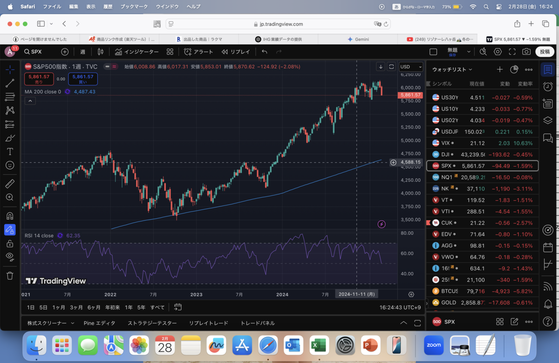Click the blue 買い buy button
559x363 pixels.
pos(83,79)
